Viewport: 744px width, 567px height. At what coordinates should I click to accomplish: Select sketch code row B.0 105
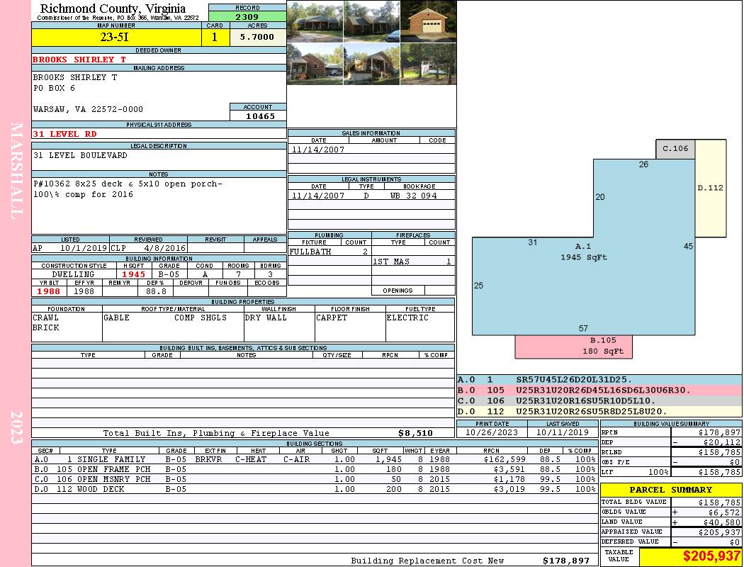(x=599, y=390)
